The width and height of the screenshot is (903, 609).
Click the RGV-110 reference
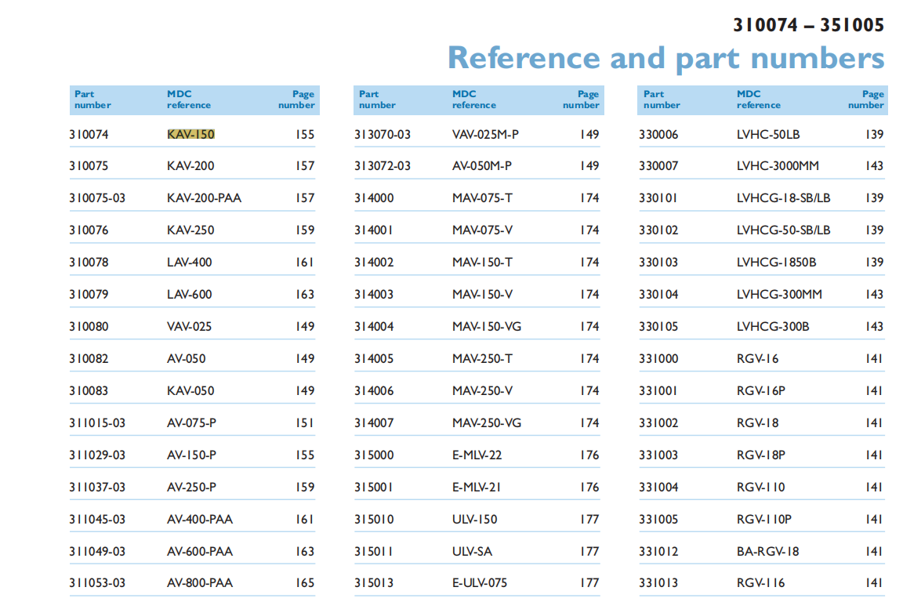coord(761,488)
